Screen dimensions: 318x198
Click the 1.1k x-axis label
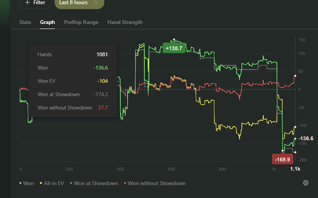coord(295,169)
